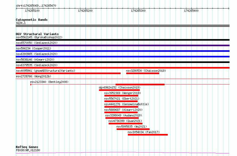Open nsv3398049 (Audano2019) variant label
The width and height of the screenshot is (237, 156).
[124, 115]
